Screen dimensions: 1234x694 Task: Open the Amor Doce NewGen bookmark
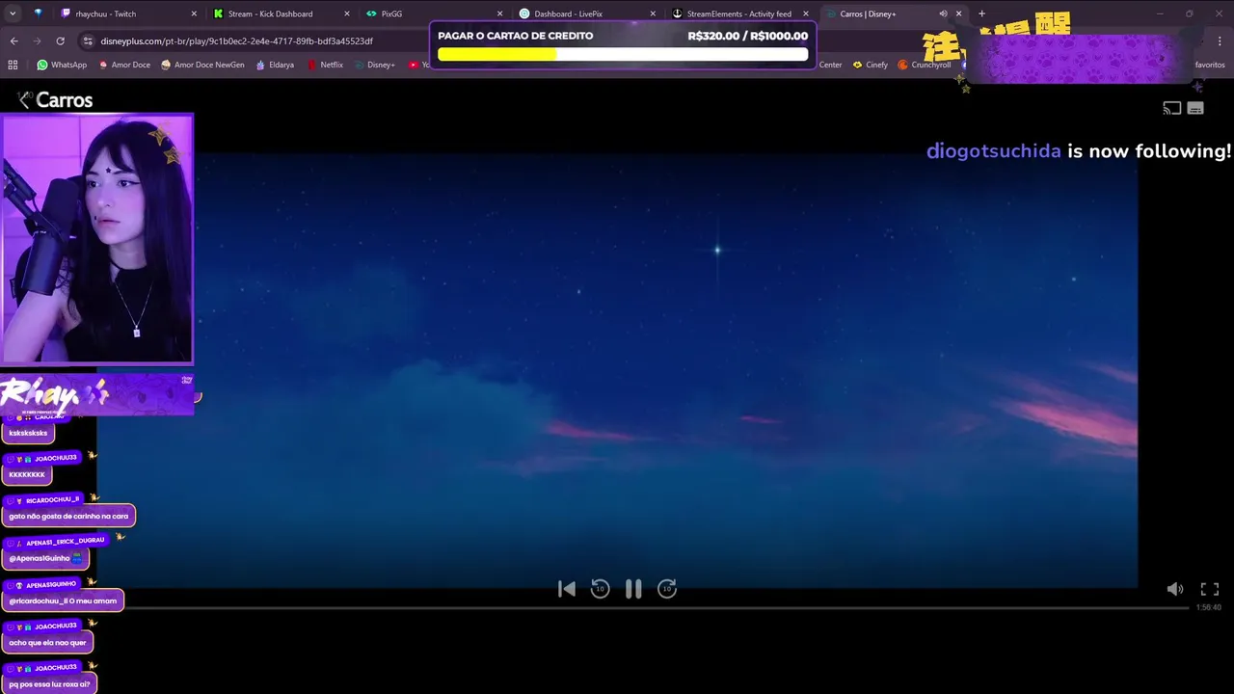pyautogui.click(x=202, y=65)
